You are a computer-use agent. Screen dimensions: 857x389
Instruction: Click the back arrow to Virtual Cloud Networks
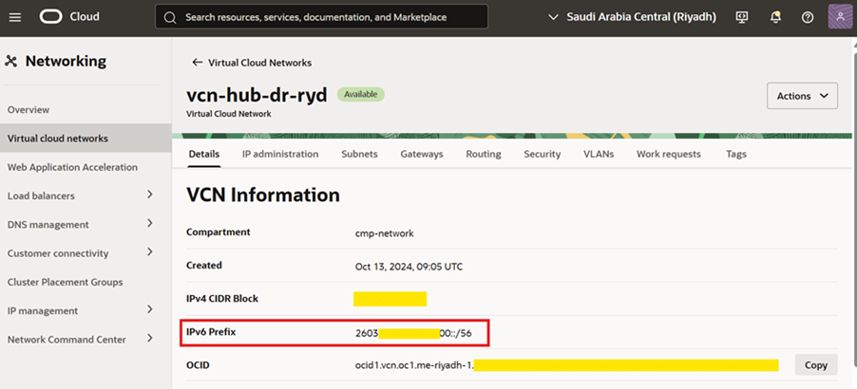[x=198, y=63]
